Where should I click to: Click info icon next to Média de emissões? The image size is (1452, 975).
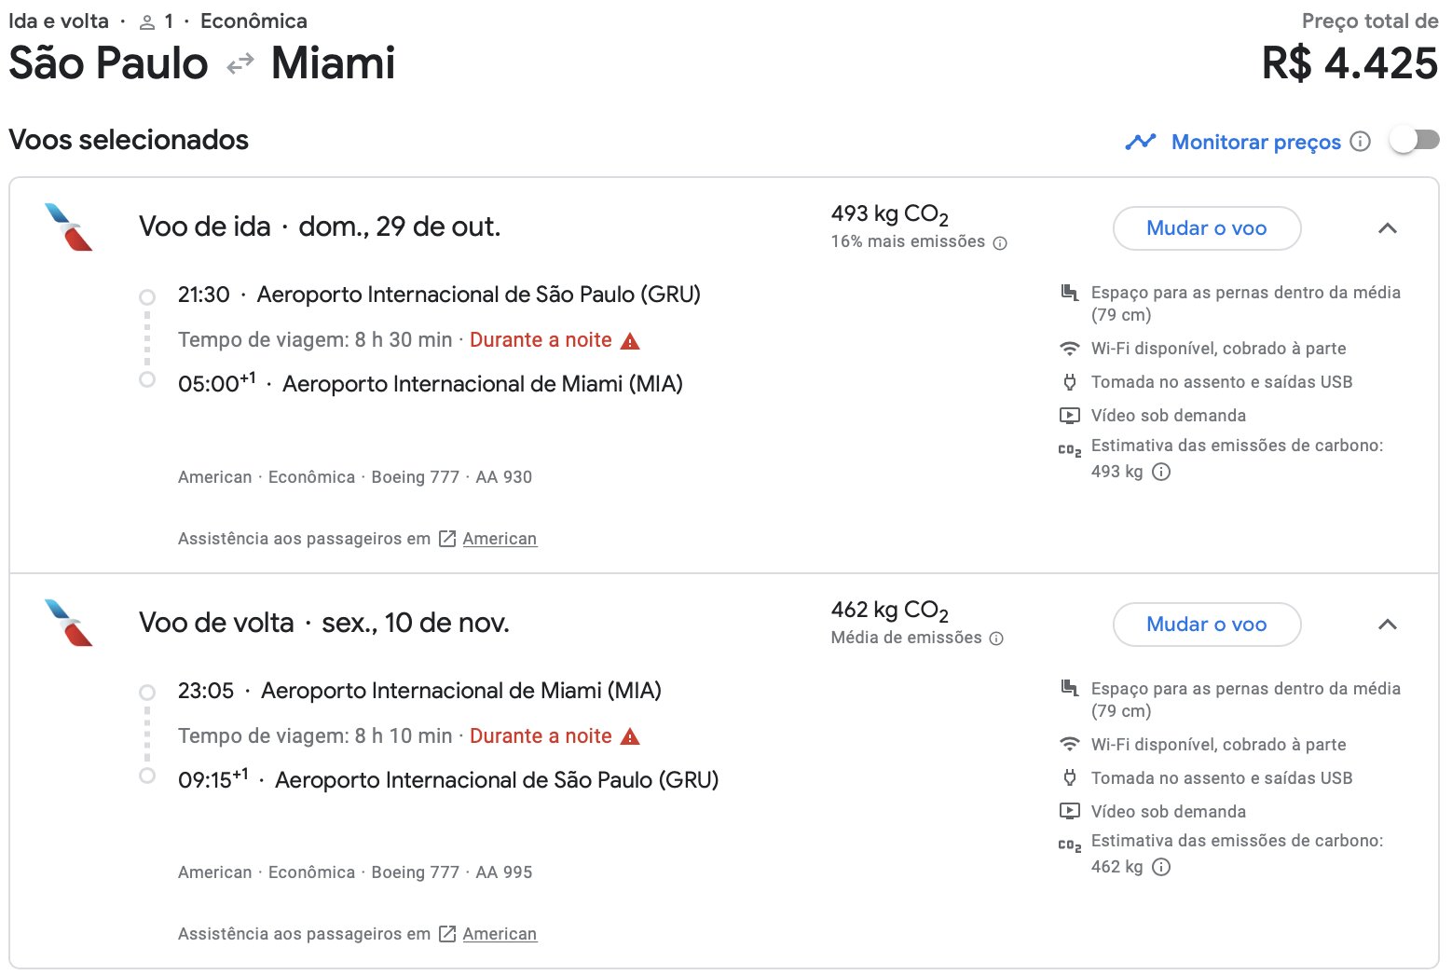[x=996, y=639]
